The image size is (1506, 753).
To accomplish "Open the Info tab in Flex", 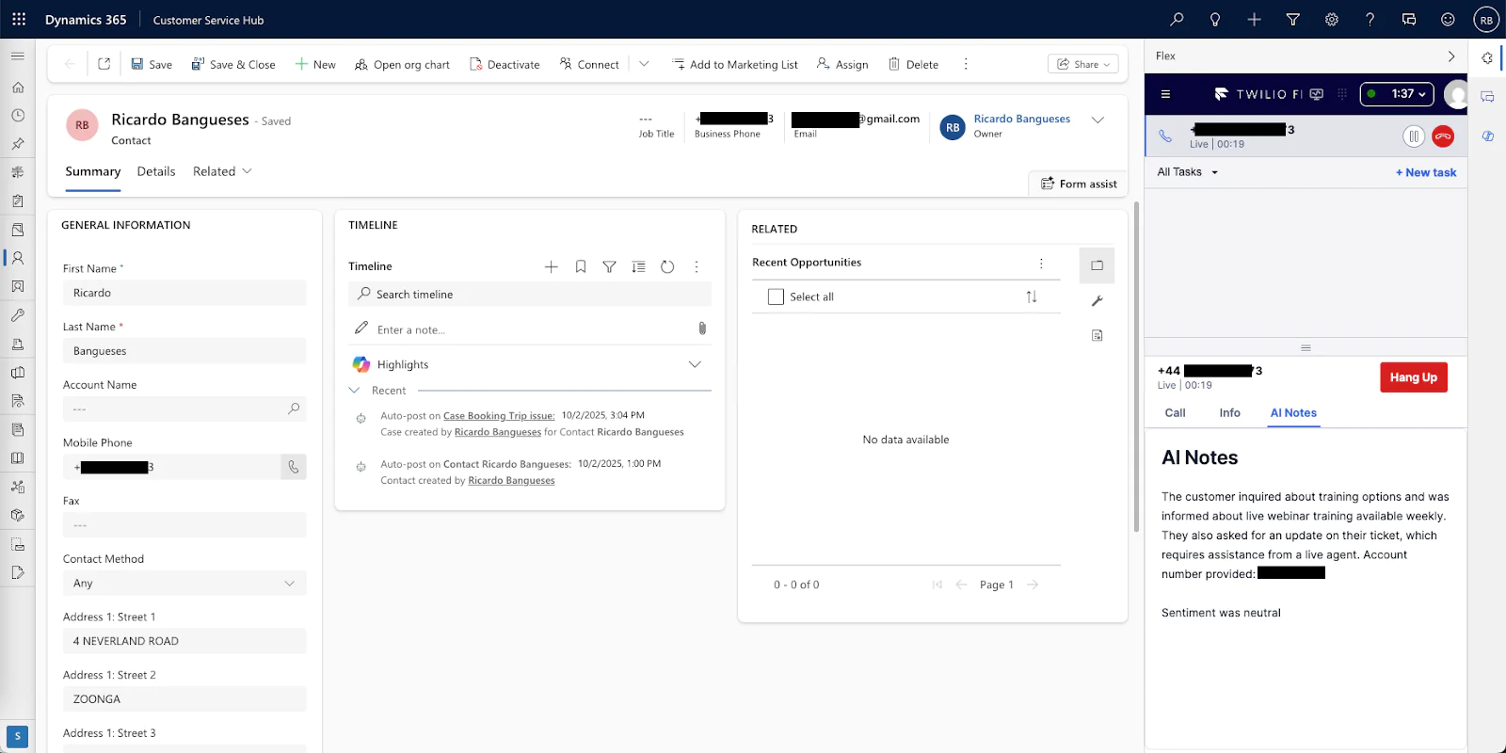I will click(1229, 413).
